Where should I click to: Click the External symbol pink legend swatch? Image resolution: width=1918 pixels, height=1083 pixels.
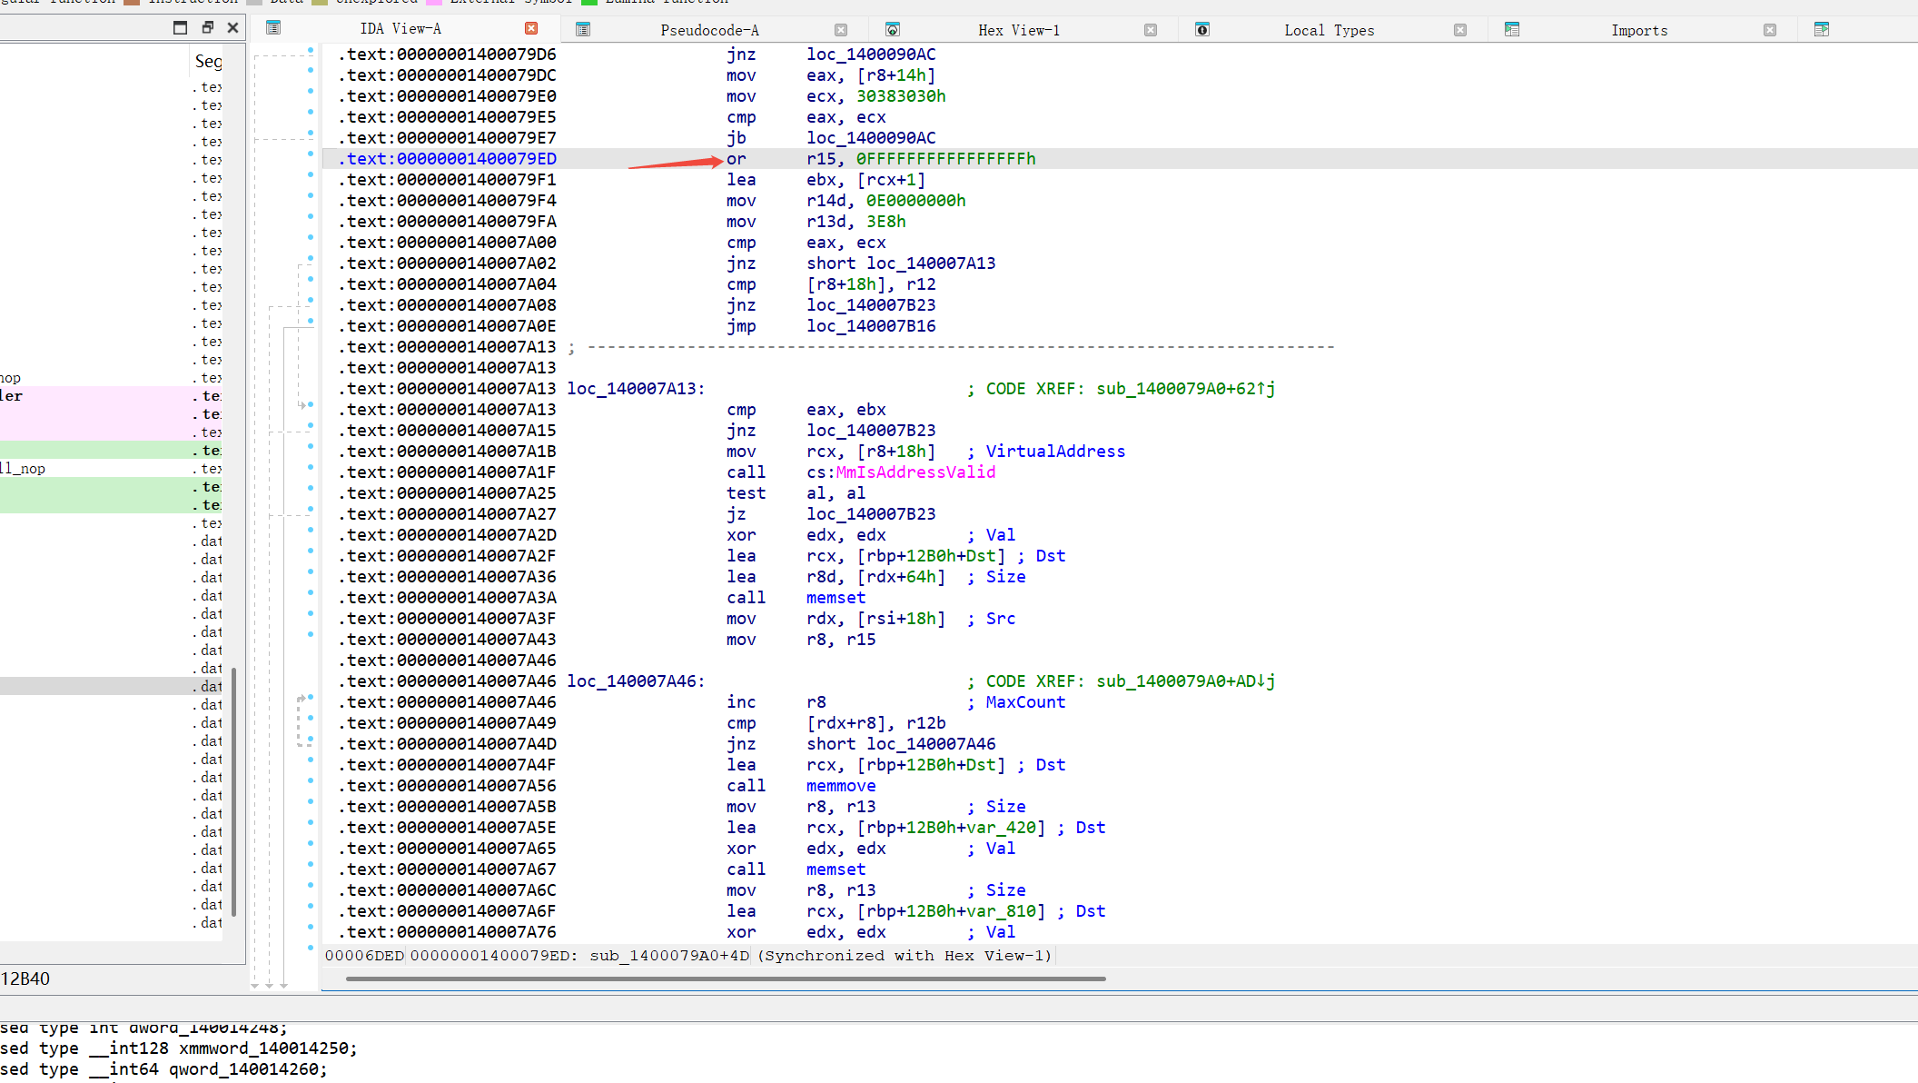tap(434, 2)
